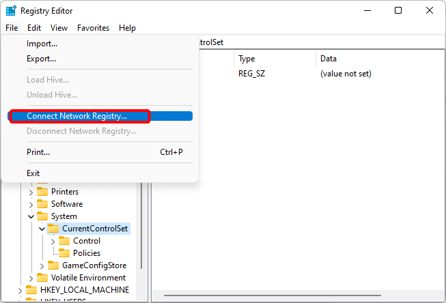Click the tree pane vertical scrollbar
This screenshot has width=446, height=303.
click(x=141, y=226)
